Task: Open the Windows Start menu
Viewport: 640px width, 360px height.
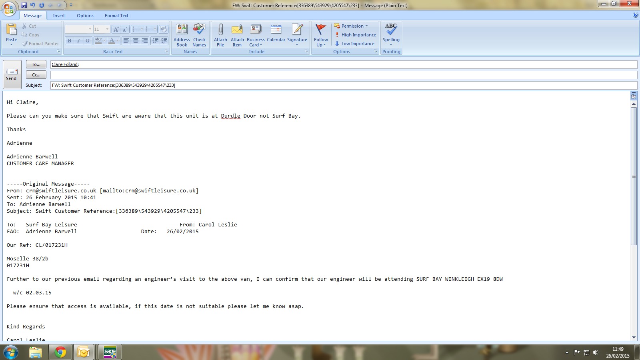Action: [11, 352]
